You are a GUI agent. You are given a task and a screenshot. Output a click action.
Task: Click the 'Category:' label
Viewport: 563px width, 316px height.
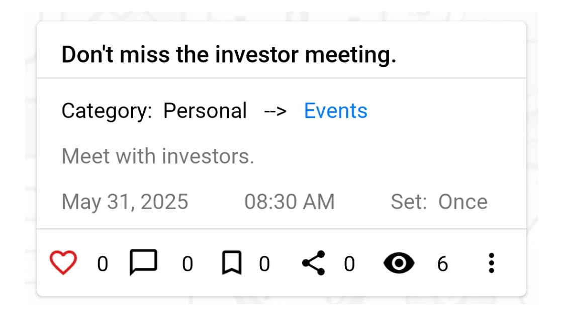(107, 111)
